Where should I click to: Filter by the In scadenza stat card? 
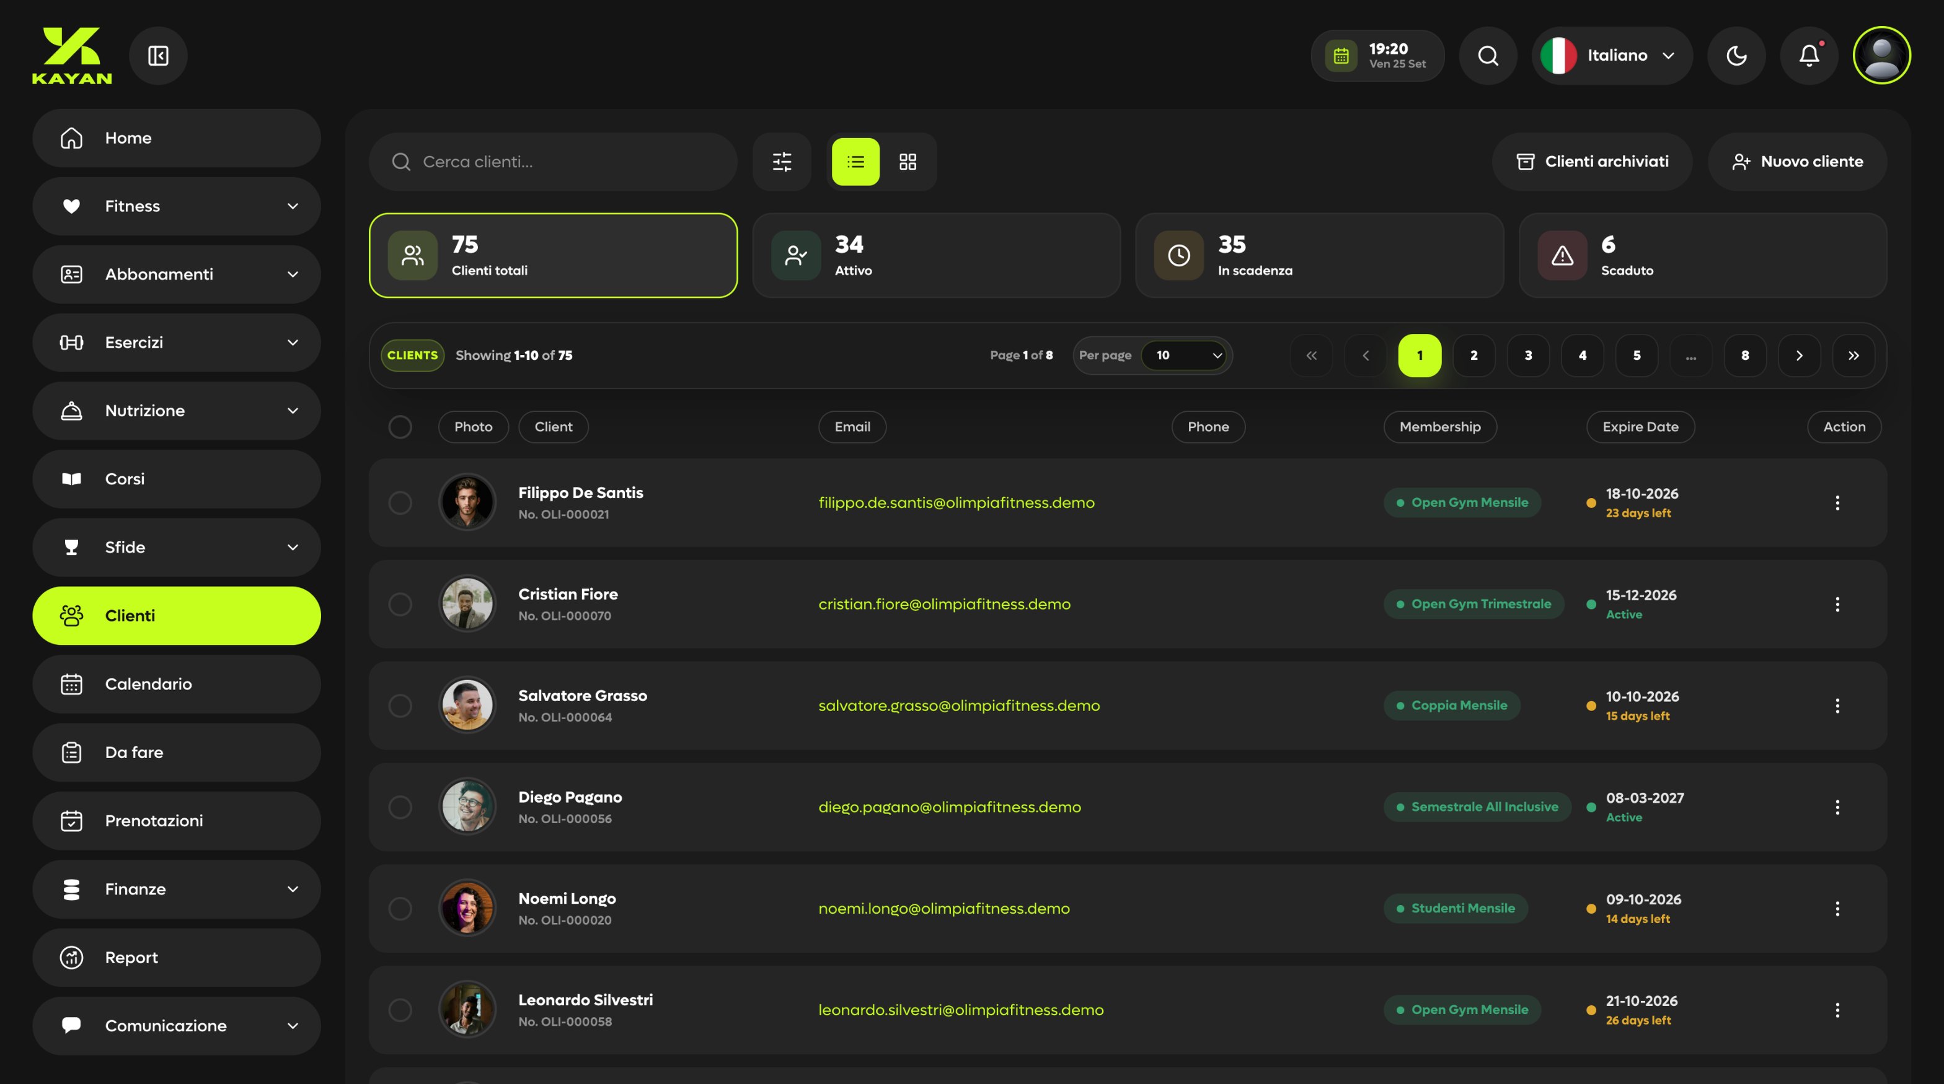point(1319,256)
